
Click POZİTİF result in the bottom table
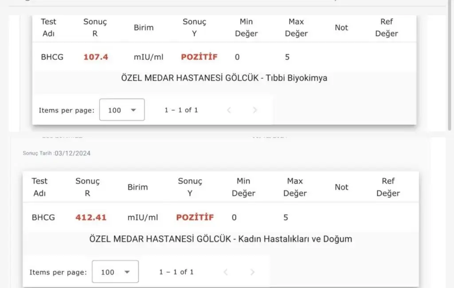(x=195, y=218)
